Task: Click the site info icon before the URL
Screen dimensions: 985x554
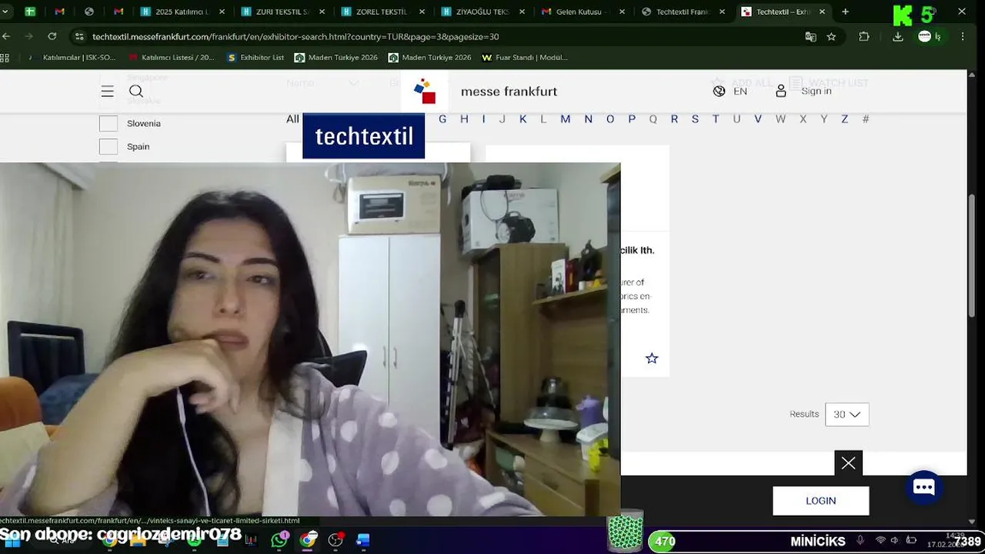Action: (x=79, y=36)
